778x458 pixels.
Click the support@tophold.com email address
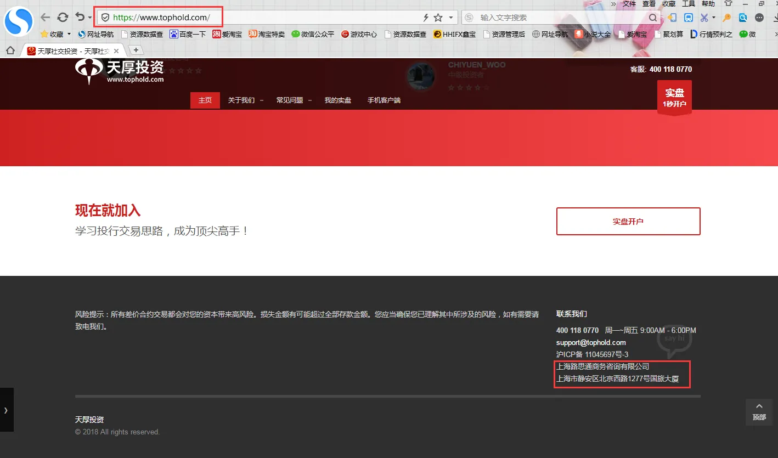(591, 342)
